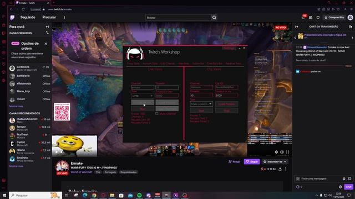Click the Clip Views threads field
This screenshot has width=355, height=199.
[x=201, y=95]
